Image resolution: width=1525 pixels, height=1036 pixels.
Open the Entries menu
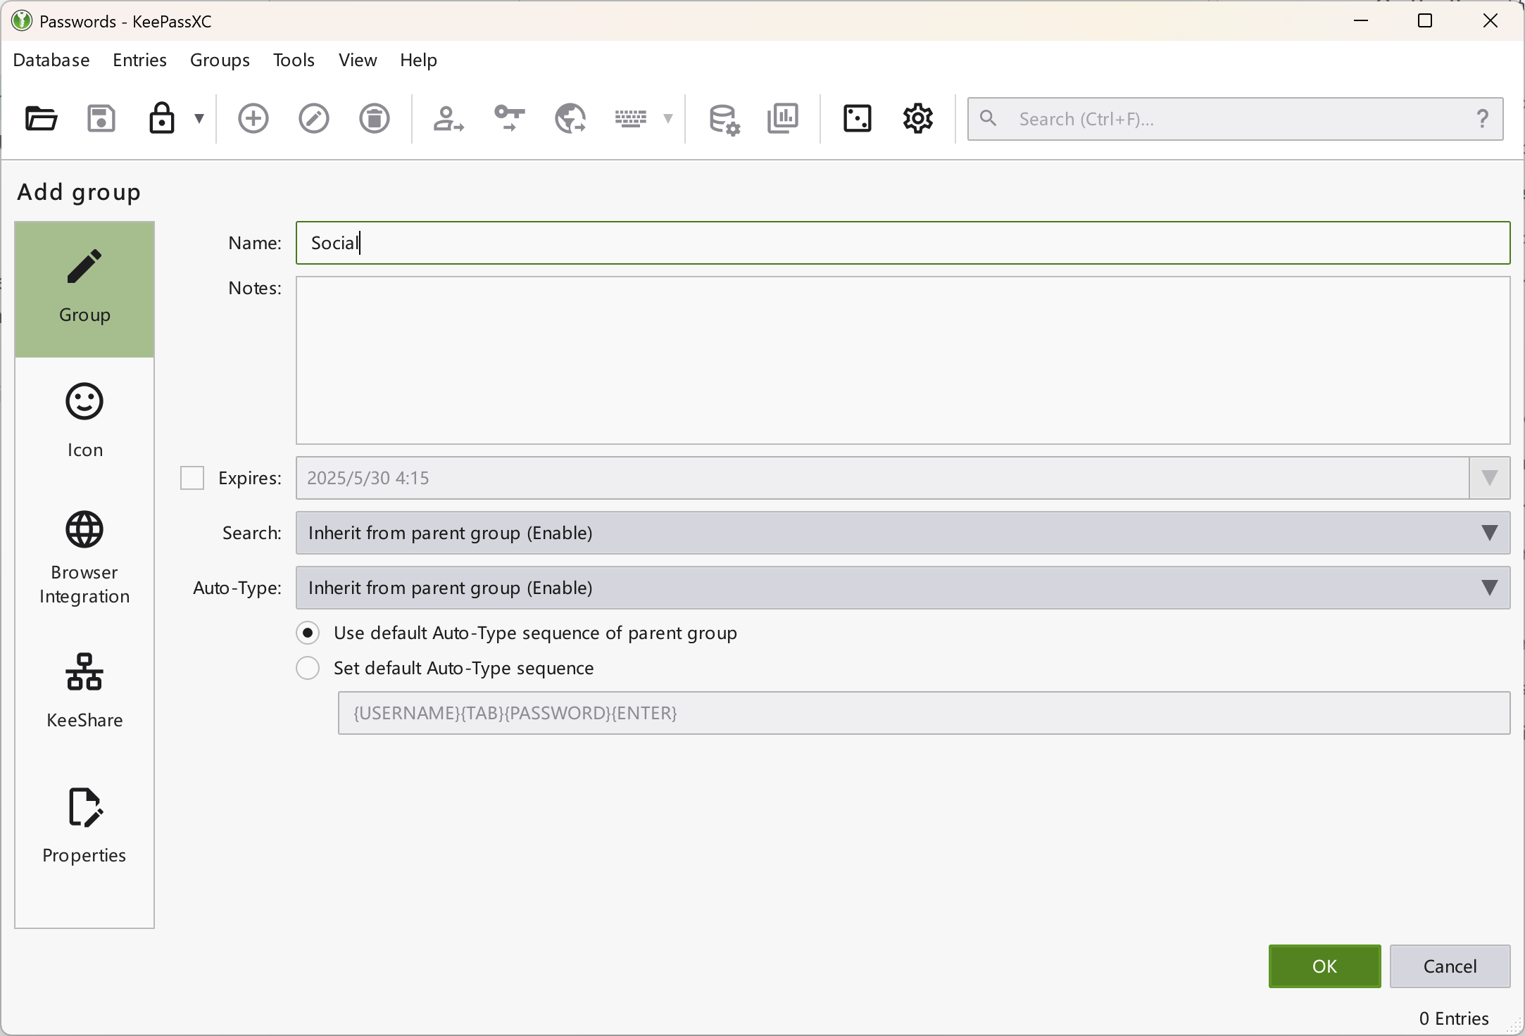(x=139, y=60)
